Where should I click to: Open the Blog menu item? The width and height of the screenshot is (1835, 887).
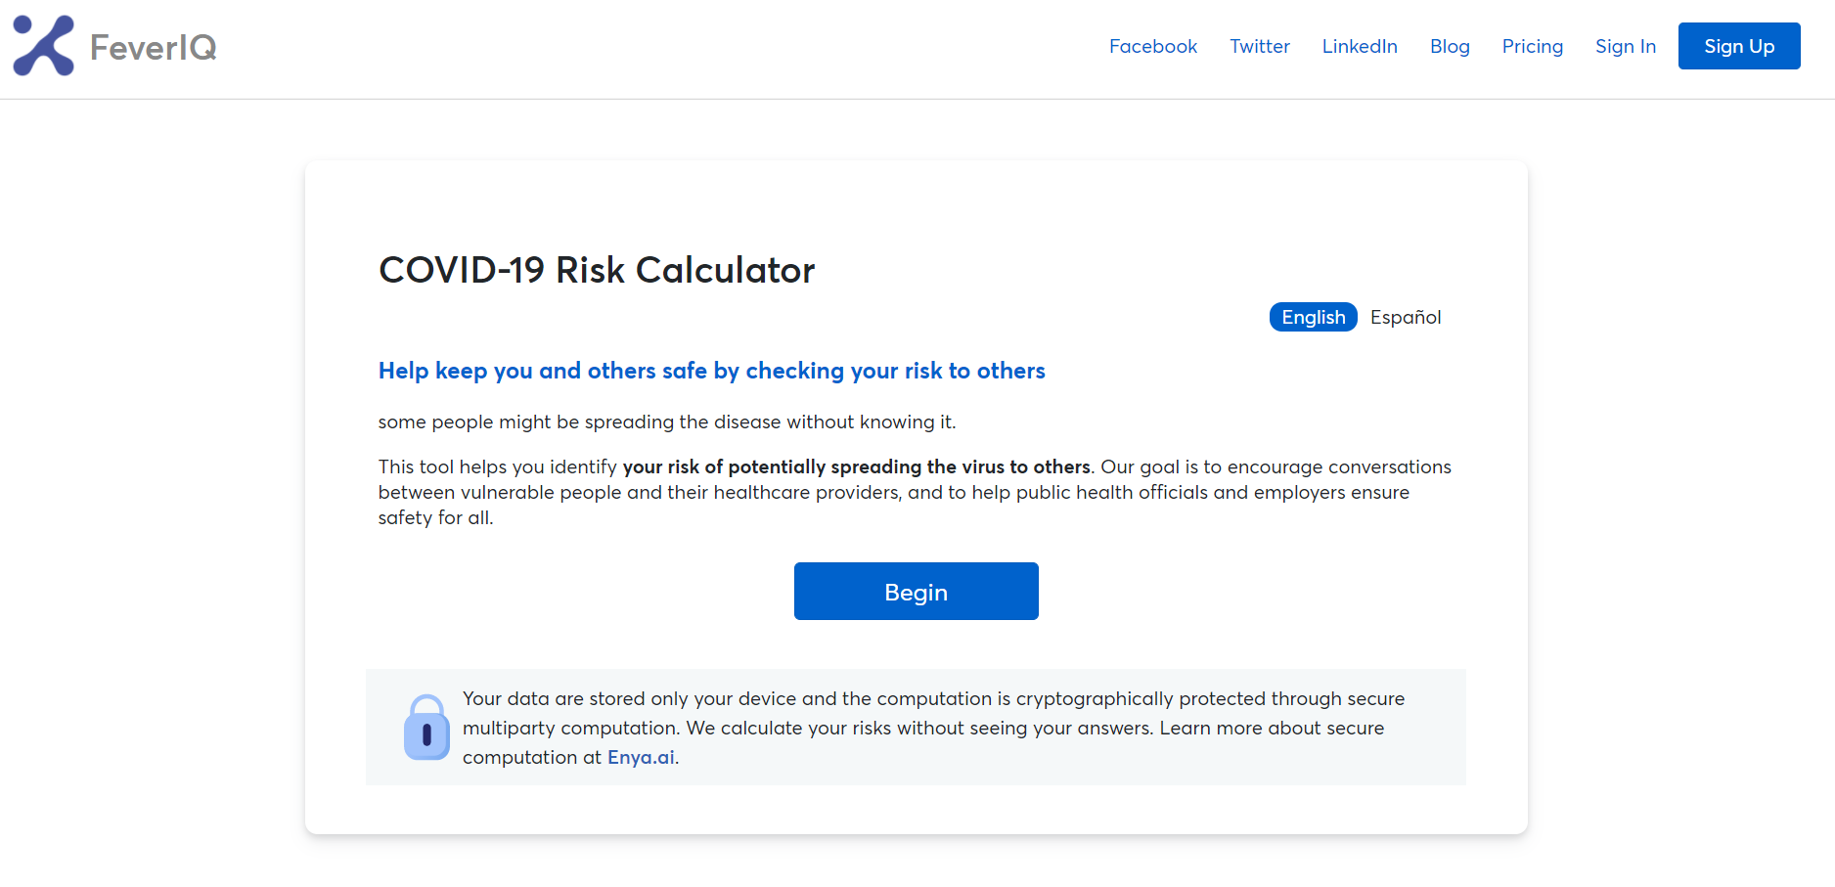point(1449,46)
